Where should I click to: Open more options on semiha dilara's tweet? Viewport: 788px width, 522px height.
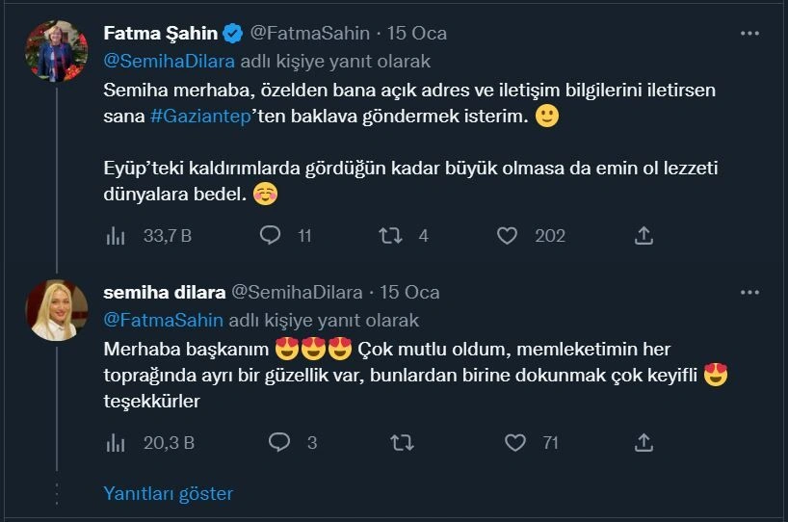pyautogui.click(x=749, y=292)
